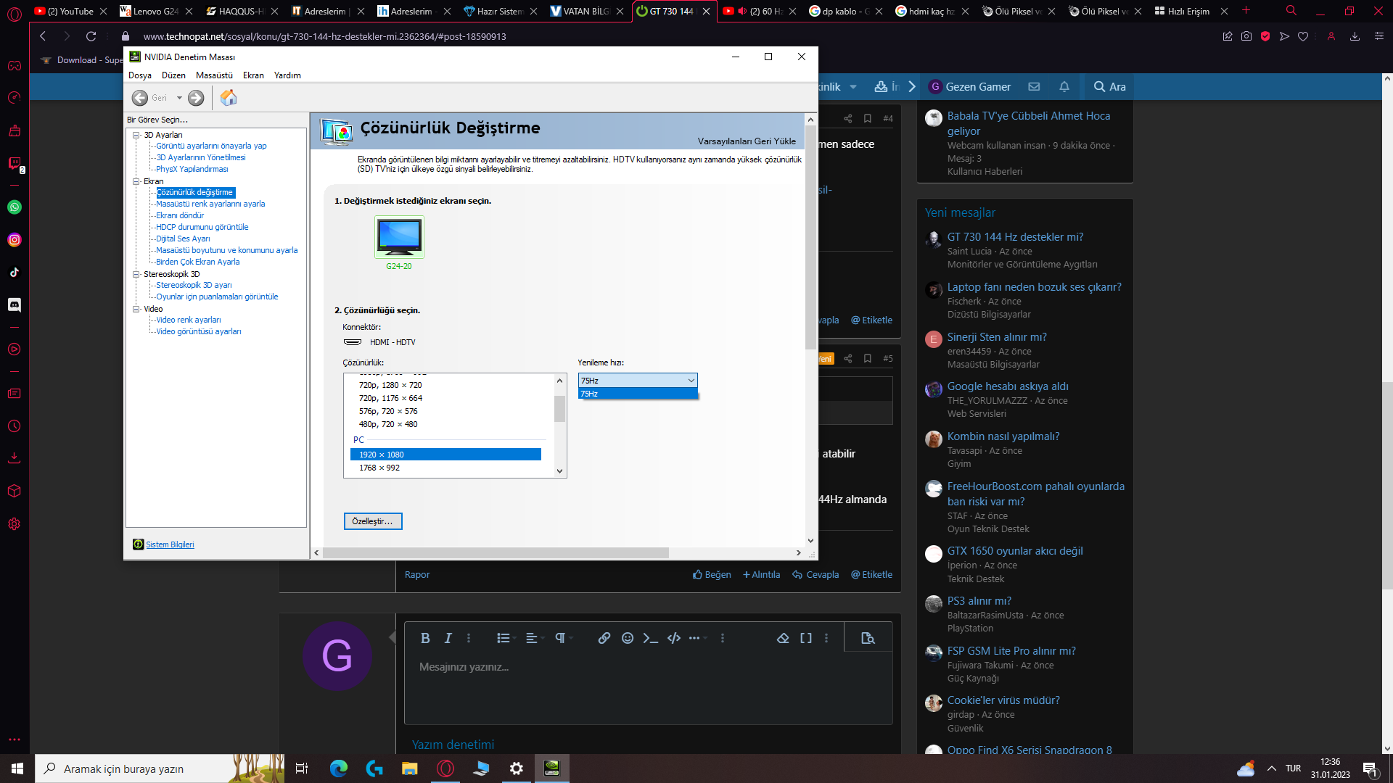Viewport: 1393px width, 783px height.
Task: Click the forum notifications bell icon
Action: (1064, 87)
